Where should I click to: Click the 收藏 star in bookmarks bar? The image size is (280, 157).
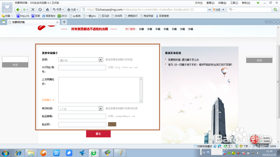(3, 16)
